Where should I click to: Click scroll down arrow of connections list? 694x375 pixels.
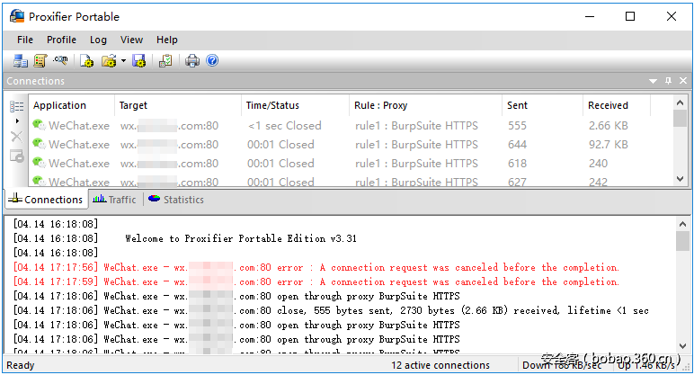(681, 179)
